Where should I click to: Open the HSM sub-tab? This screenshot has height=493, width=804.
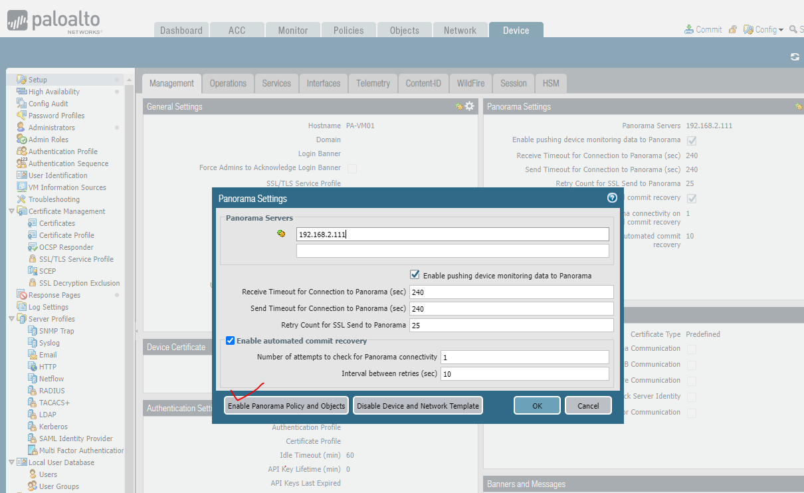551,84
